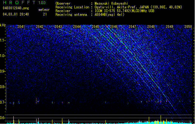Click the date stamp 04.03.01 20:40
195x124 pixels.
pos(16,14)
